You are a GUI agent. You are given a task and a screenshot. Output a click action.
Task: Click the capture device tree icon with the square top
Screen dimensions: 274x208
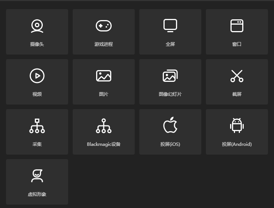tap(37, 126)
